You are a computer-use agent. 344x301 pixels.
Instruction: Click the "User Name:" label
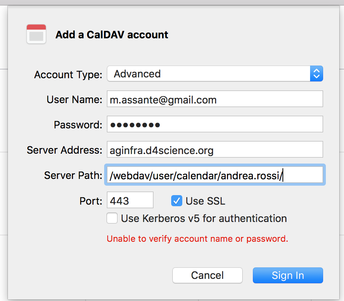(x=75, y=100)
